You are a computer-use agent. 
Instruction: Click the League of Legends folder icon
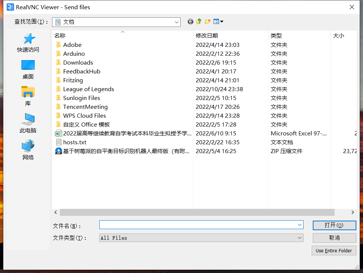tap(58, 89)
